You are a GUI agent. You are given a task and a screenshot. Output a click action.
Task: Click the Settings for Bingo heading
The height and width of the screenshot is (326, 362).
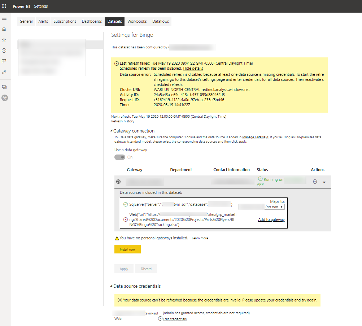(132, 35)
